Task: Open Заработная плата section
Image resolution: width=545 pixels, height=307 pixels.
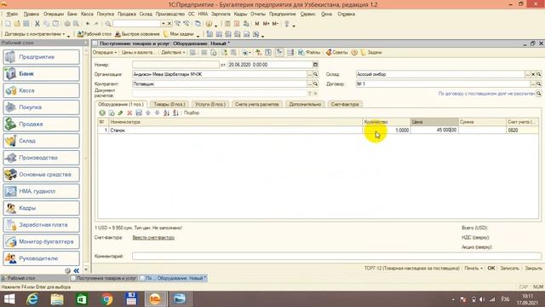Action: pyautogui.click(x=42, y=225)
